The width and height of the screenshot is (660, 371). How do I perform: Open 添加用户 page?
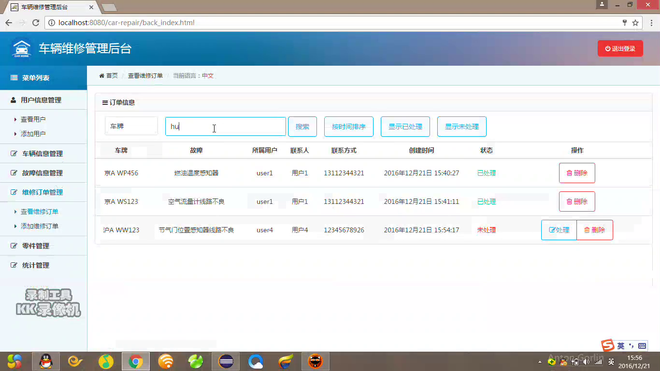point(33,134)
